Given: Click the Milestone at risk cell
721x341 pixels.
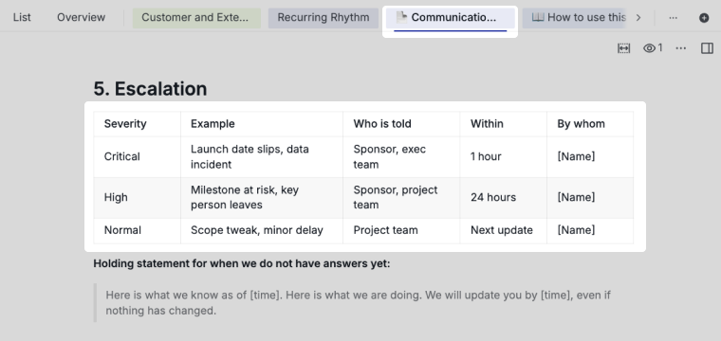Looking at the screenshot, I should (x=262, y=198).
